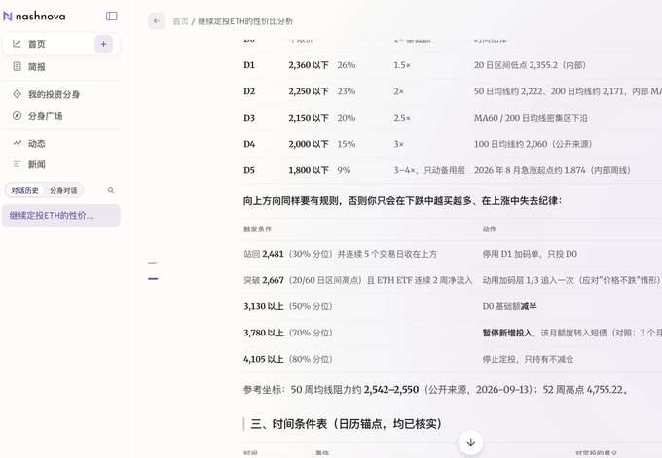
Task: Click the '2,150 以下' cell
Action: point(309,118)
